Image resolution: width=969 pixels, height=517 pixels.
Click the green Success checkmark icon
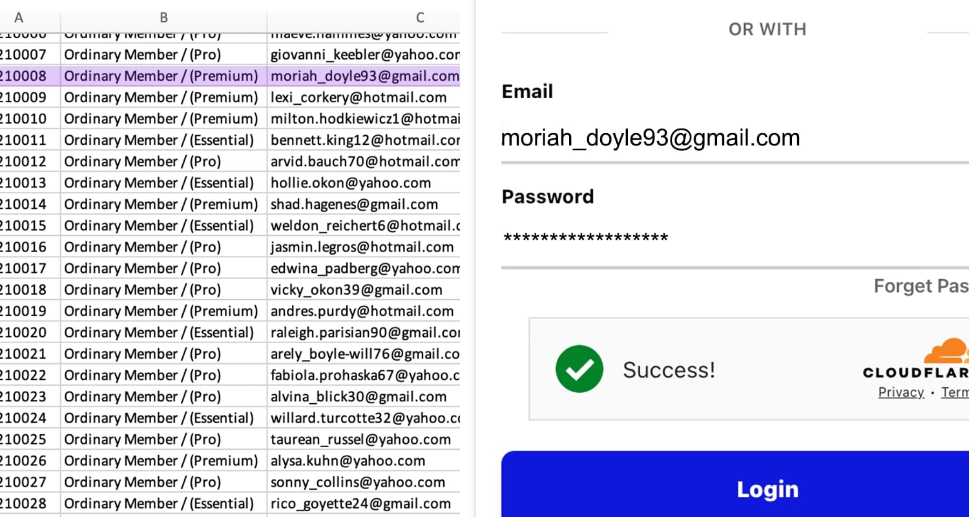(x=579, y=369)
